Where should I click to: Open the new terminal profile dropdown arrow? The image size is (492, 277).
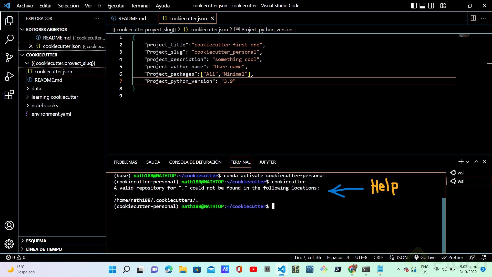[x=467, y=162]
